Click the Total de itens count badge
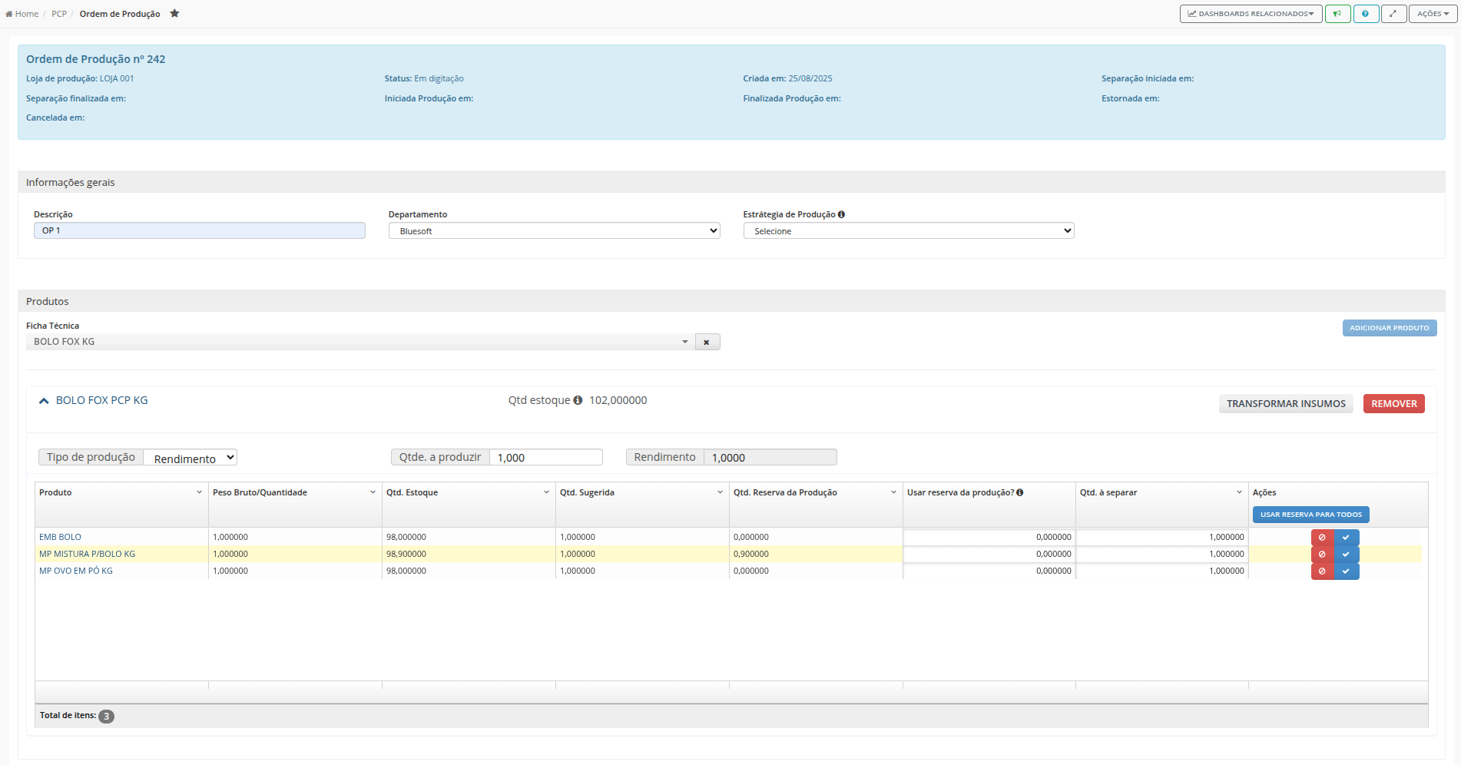The height and width of the screenshot is (765, 1461). coord(106,717)
